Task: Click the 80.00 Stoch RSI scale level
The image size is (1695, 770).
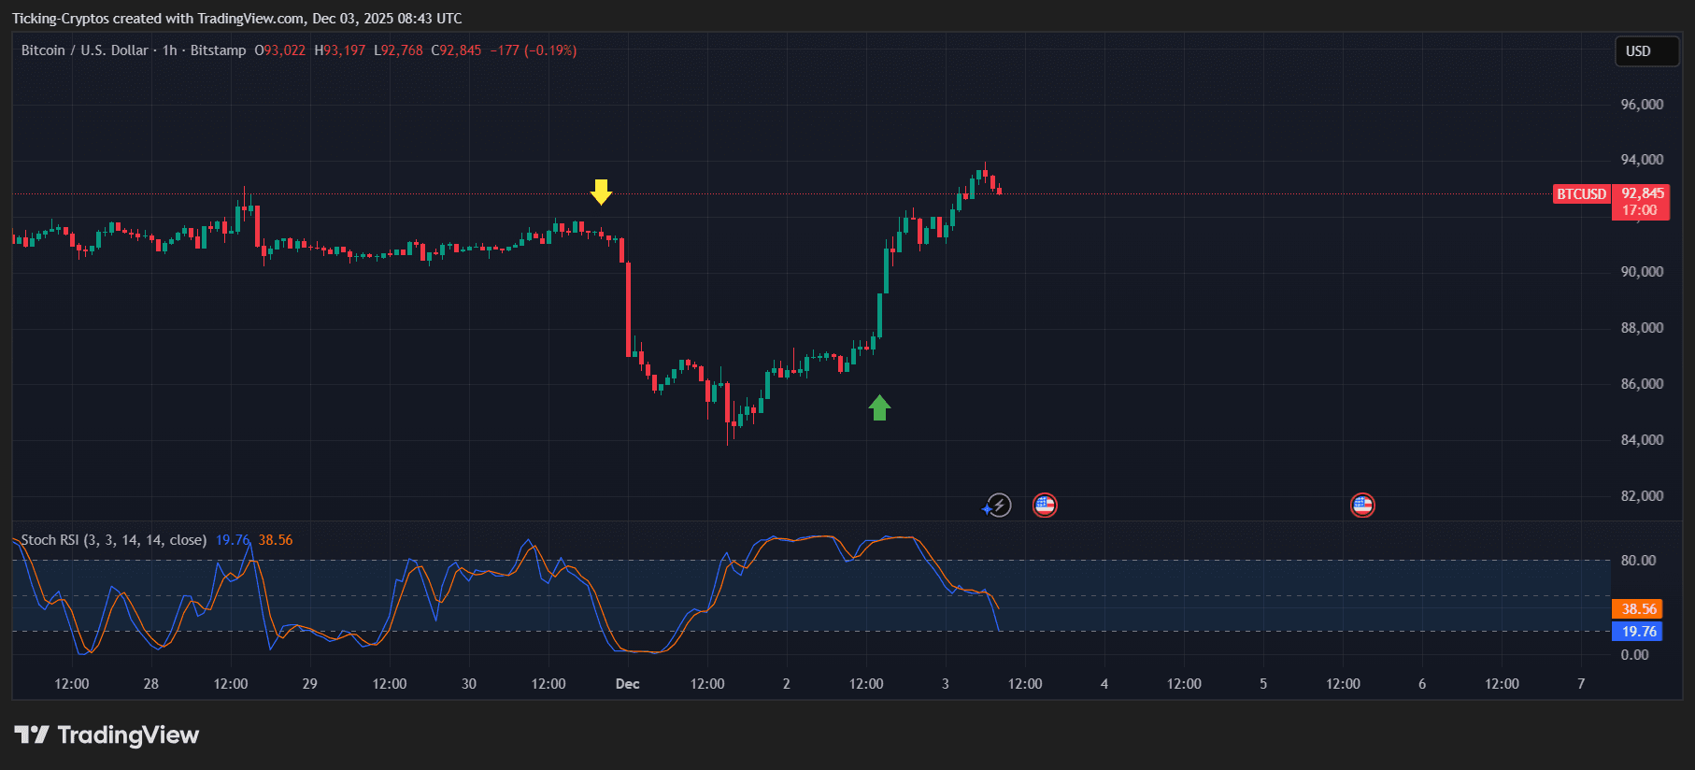Action: pos(1638,561)
